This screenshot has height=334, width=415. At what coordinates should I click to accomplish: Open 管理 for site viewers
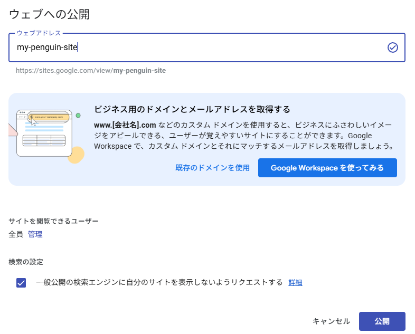tap(35, 234)
